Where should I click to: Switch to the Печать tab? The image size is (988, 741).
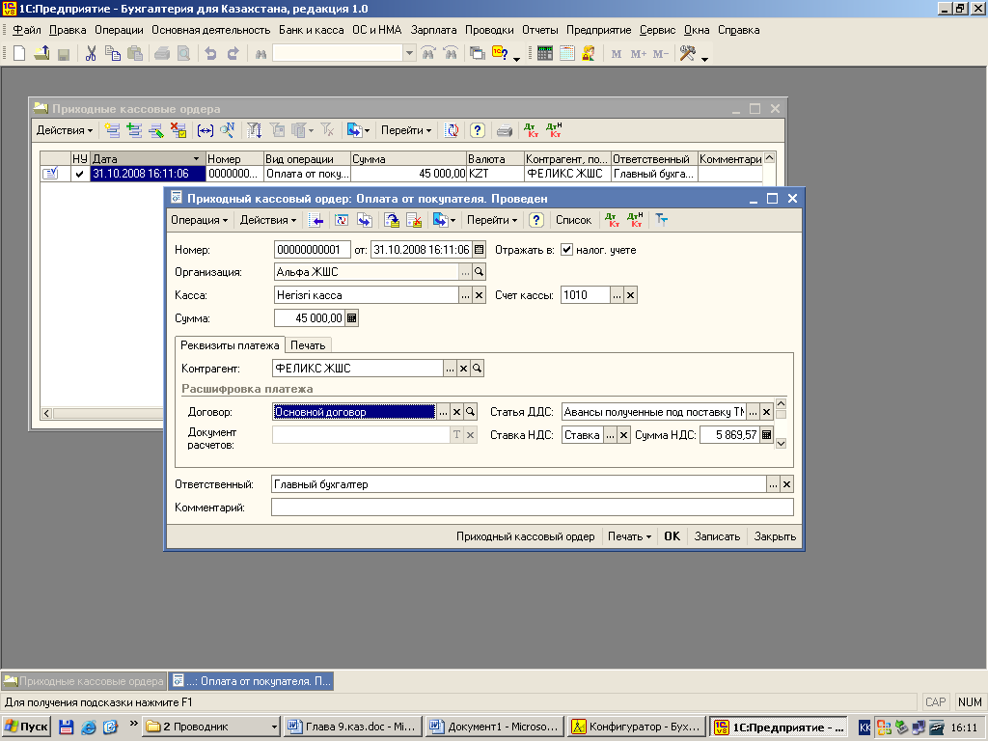pos(308,345)
